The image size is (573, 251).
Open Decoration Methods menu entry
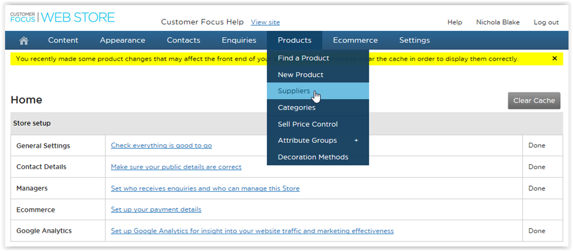tap(318, 157)
